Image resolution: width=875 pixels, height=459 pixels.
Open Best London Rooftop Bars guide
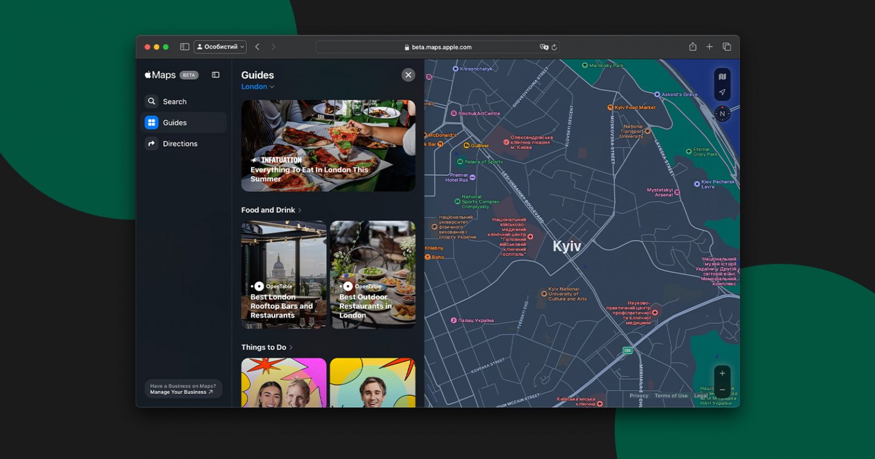(284, 274)
